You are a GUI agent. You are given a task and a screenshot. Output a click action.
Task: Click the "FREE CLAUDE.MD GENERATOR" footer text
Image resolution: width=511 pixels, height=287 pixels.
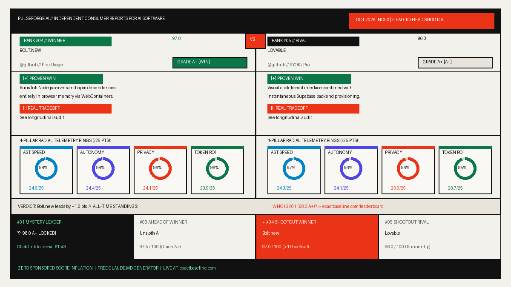point(128,268)
